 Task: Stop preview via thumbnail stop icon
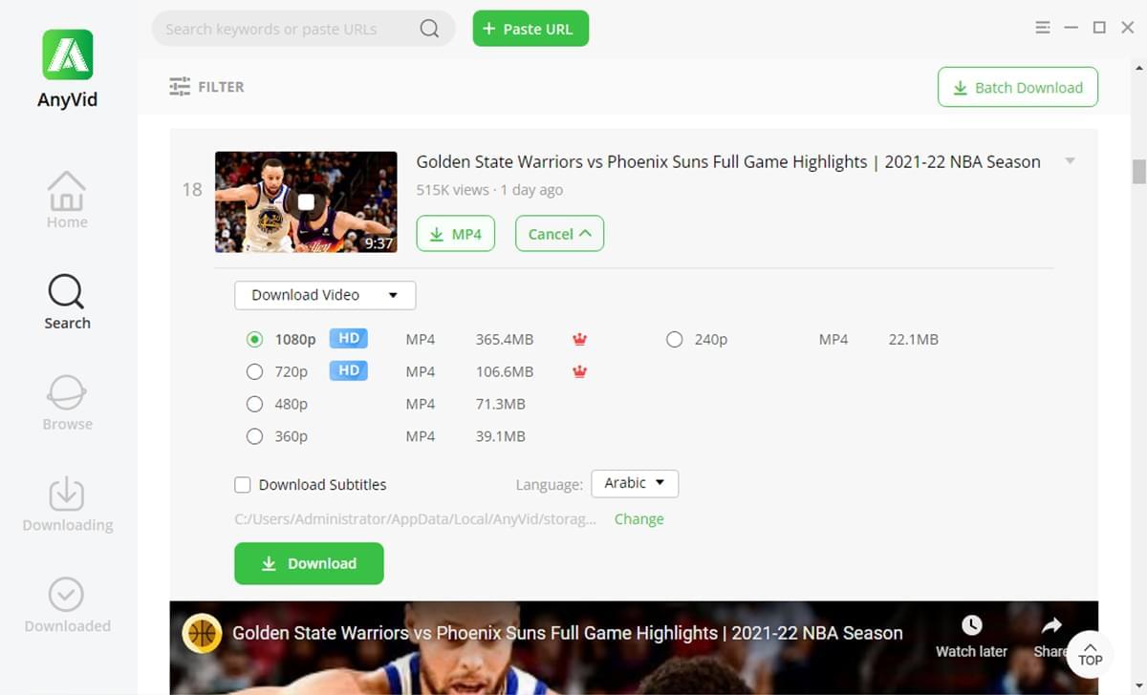pos(306,201)
